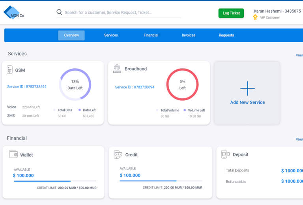Open the Overview tab
This screenshot has height=205, width=303.
click(71, 35)
